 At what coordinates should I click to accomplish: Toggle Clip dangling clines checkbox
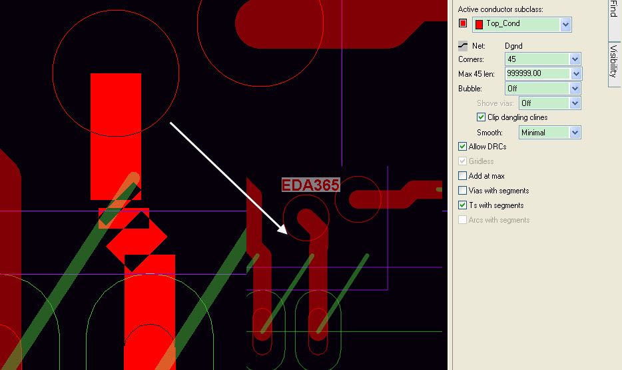481,117
